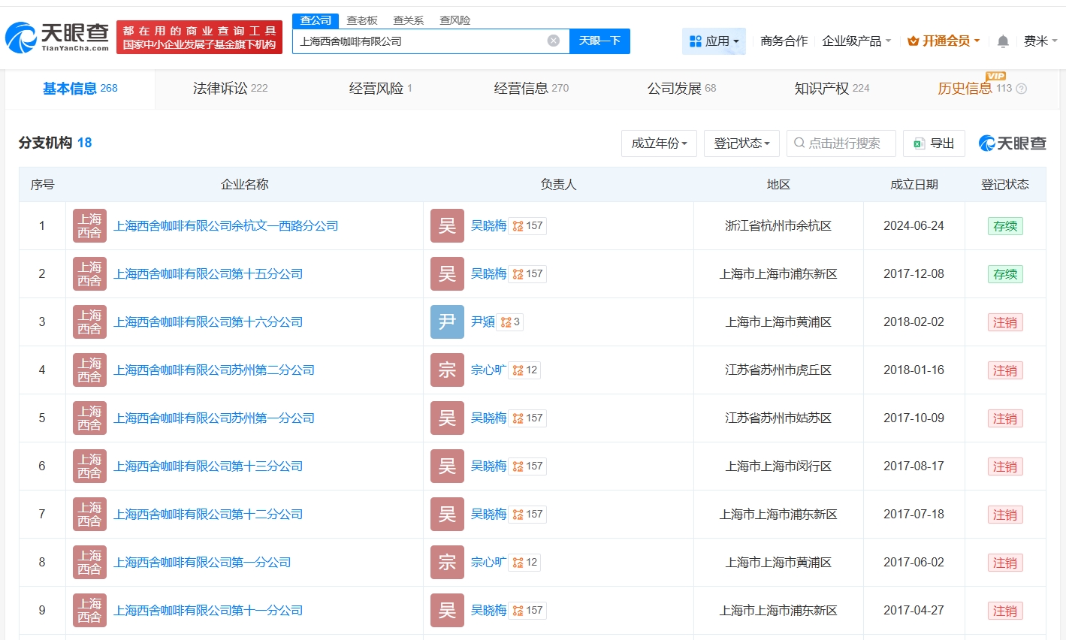
Task: Open 上海西舍咖啡有限公司余杭文一西路分公司 link
Action: pos(225,226)
